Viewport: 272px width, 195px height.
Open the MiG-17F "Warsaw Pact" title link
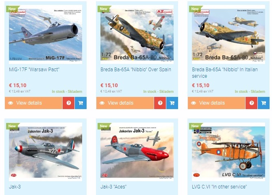[x=34, y=70]
